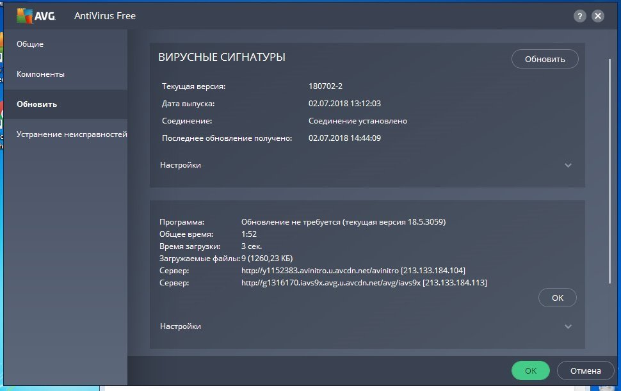Click downloaded files value 9 (1260,23 КБ)
This screenshot has width=621, height=391.
click(267, 259)
